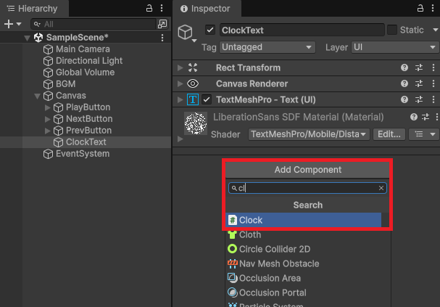Select Main Camera in the Hierarchy
Image resolution: width=440 pixels, height=307 pixels.
83,49
